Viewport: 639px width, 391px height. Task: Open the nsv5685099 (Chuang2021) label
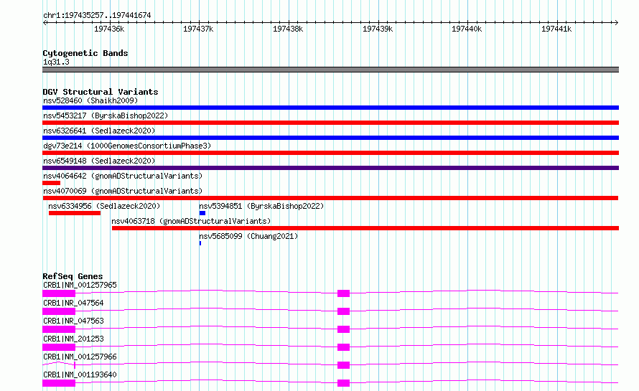coord(248,236)
